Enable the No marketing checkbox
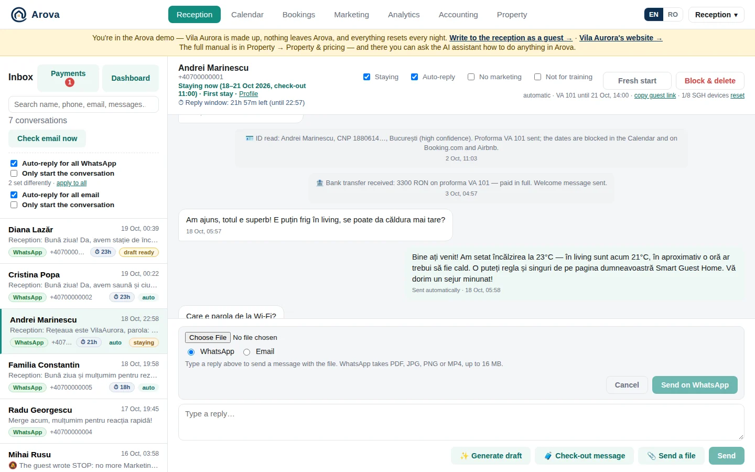Screen dimensions: 755x472 [471, 77]
